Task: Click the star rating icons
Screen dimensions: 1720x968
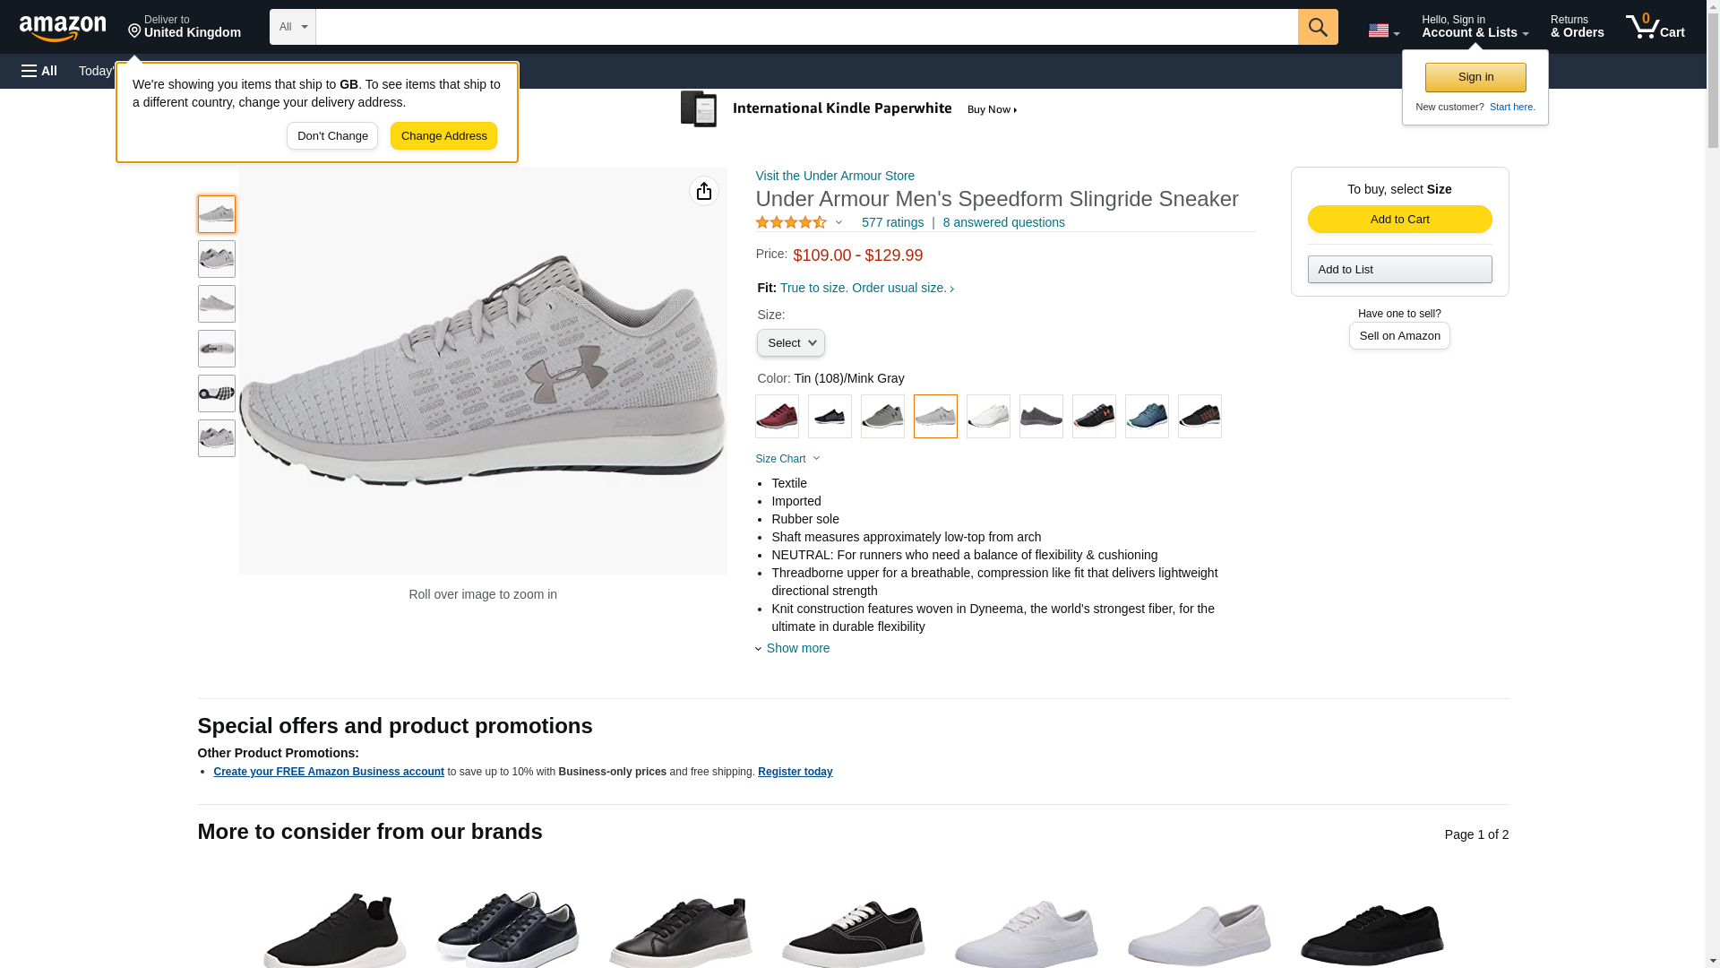Action: [791, 222]
